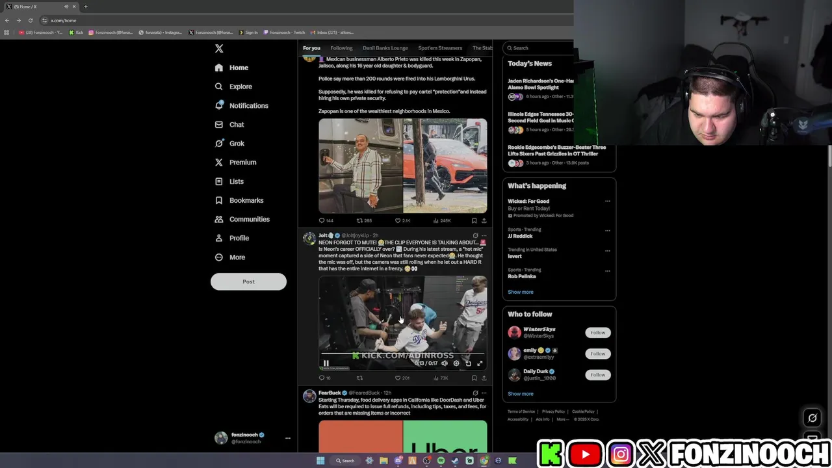
Task: Open the Lamborghini Urus photo
Action: tap(445, 166)
